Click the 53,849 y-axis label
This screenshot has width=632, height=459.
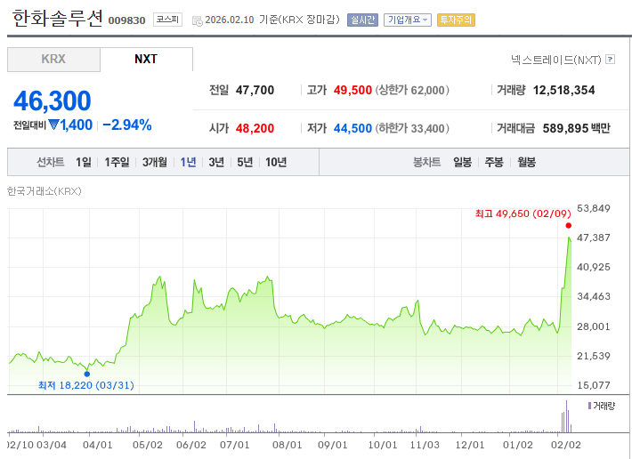point(594,208)
